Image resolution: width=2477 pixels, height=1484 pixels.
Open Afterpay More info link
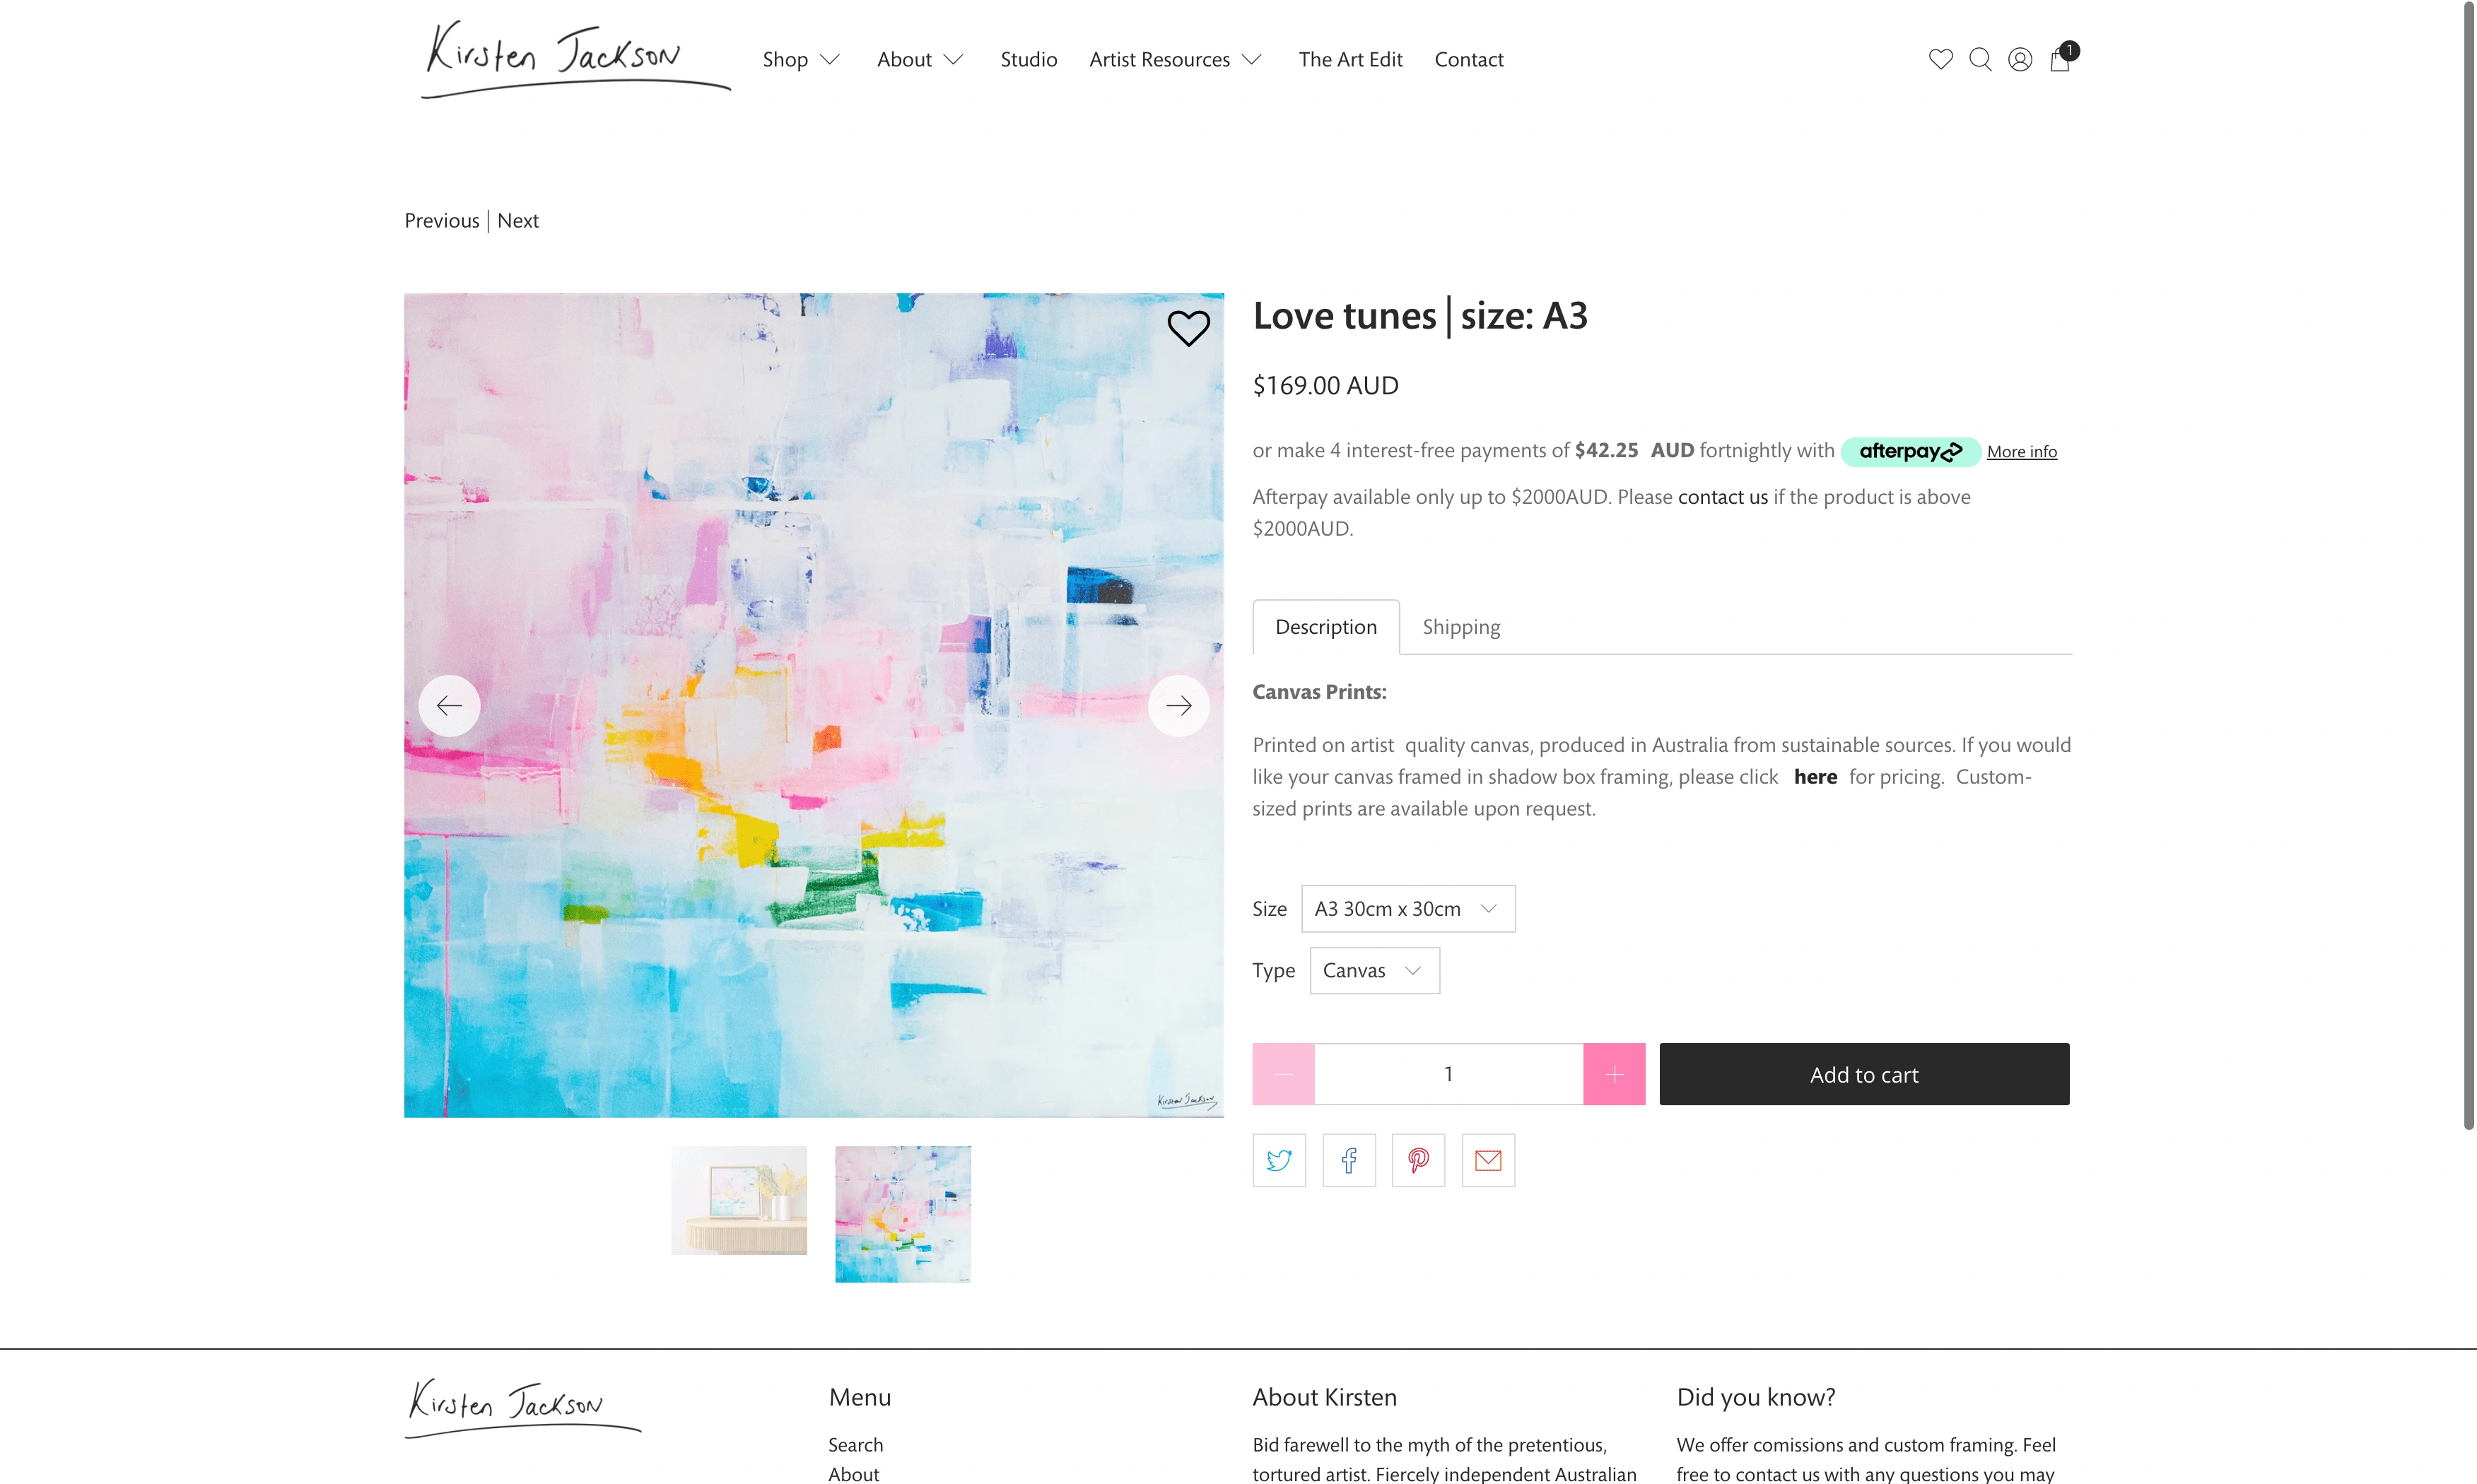(2021, 452)
